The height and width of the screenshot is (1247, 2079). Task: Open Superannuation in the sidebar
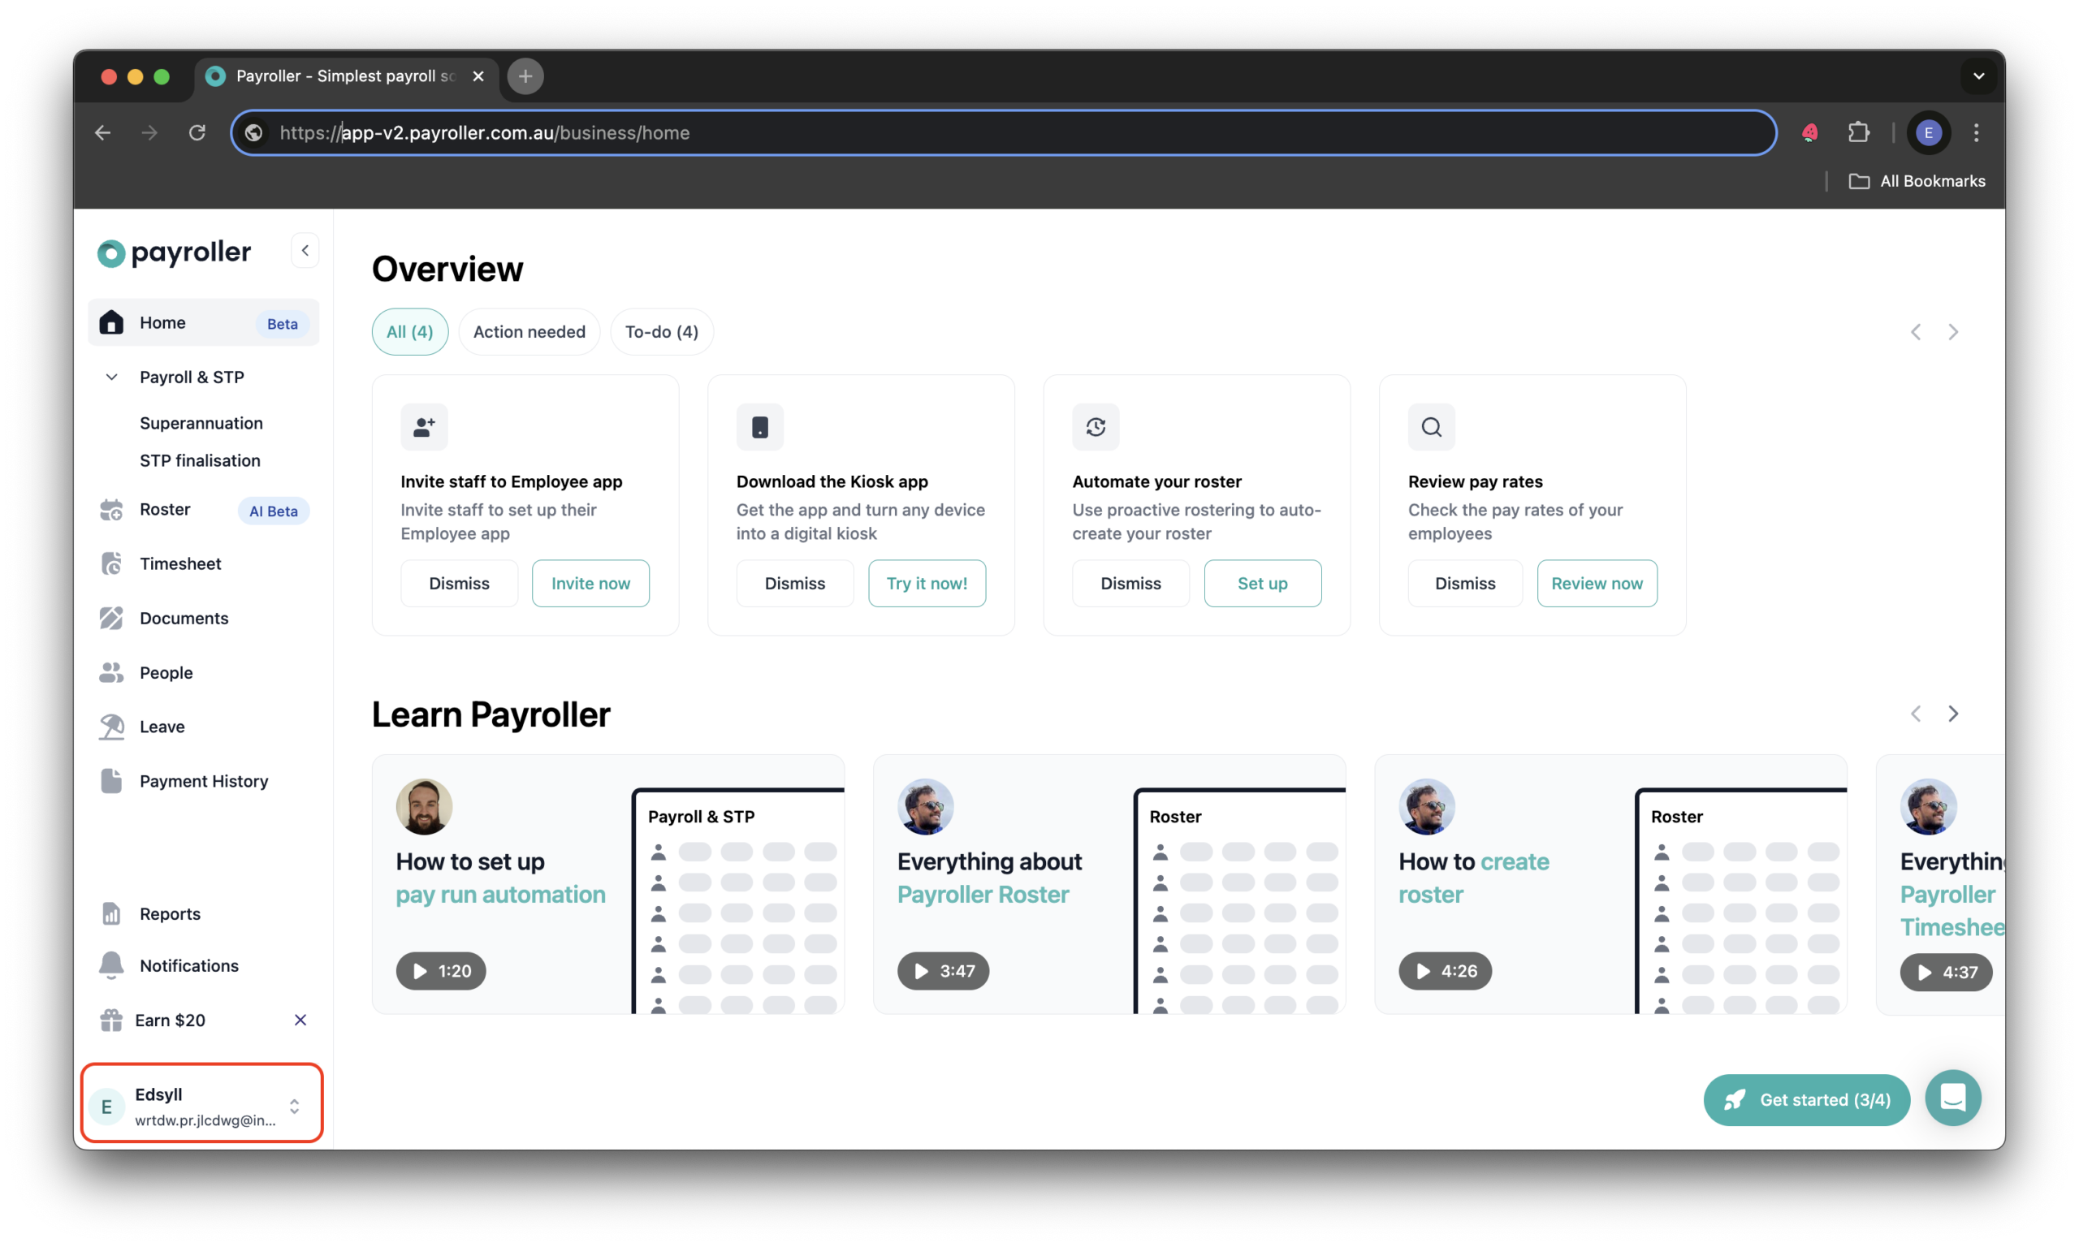tap(201, 424)
